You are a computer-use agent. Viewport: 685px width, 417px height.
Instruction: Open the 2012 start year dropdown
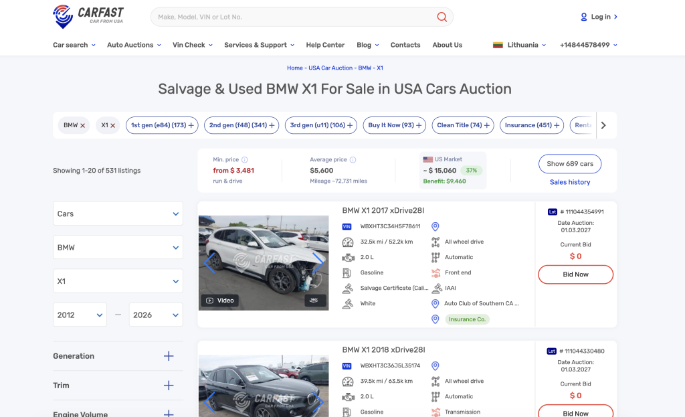coord(80,315)
